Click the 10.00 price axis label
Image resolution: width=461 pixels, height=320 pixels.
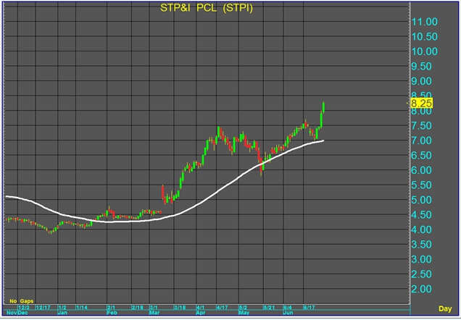(x=424, y=51)
